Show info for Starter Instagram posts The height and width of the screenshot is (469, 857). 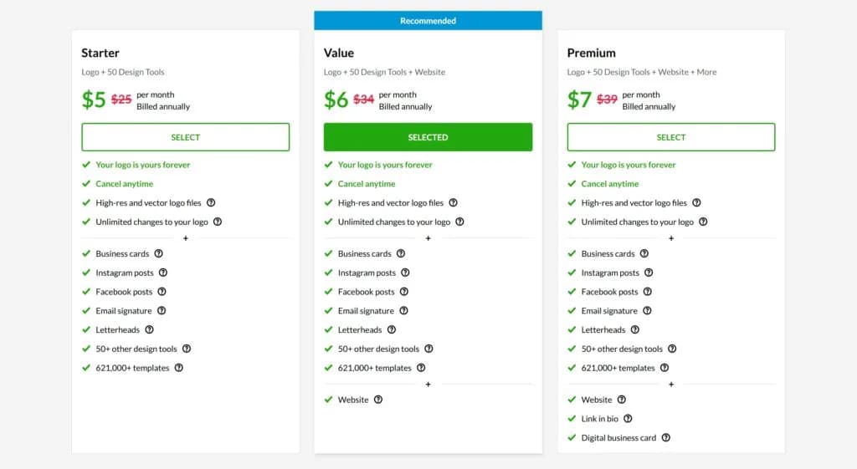point(163,273)
